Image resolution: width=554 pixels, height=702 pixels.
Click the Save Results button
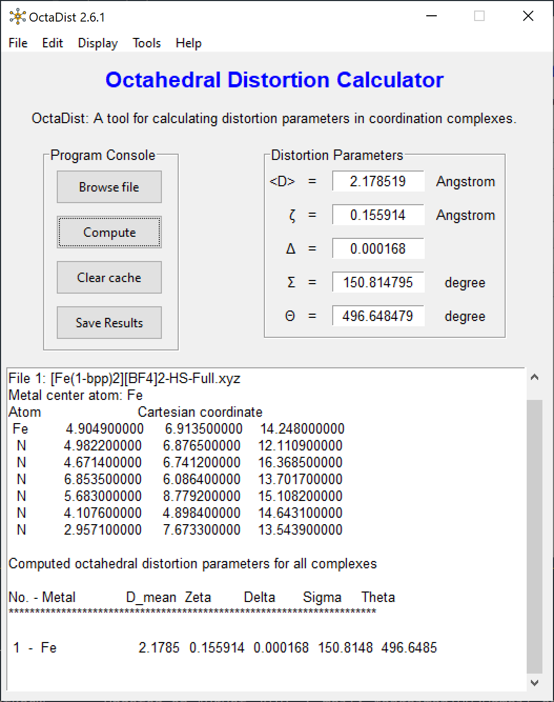[109, 323]
